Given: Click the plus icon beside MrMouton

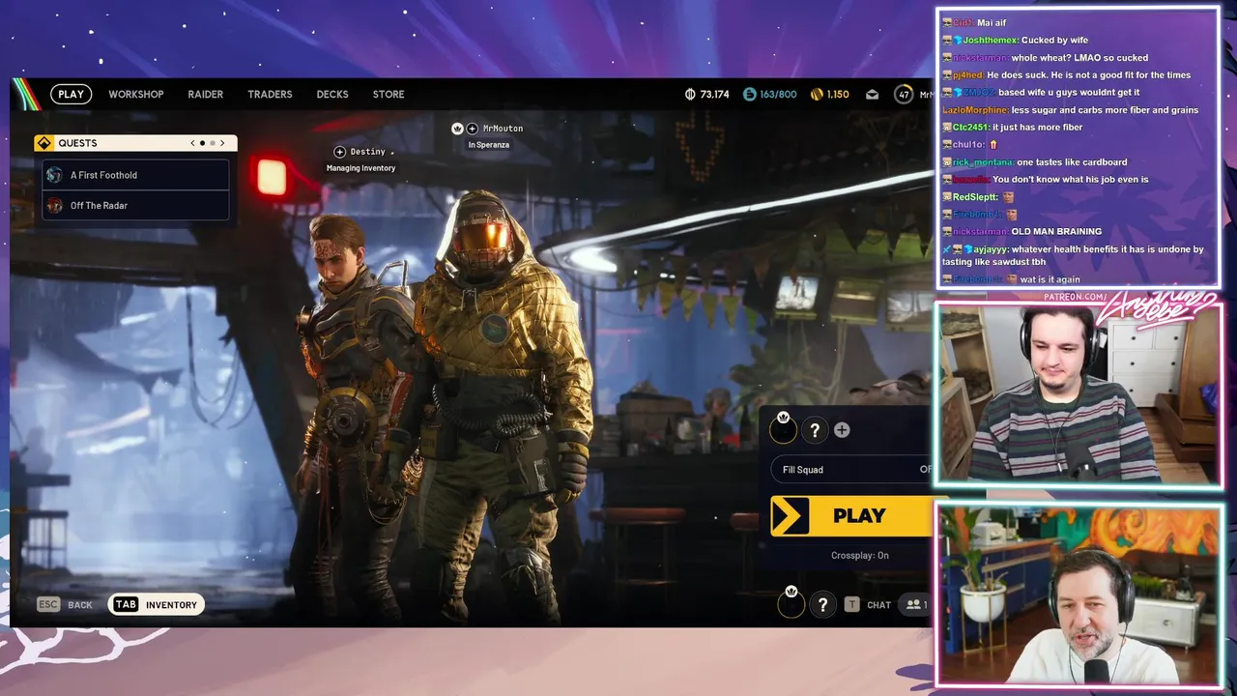Looking at the screenshot, I should click(473, 129).
